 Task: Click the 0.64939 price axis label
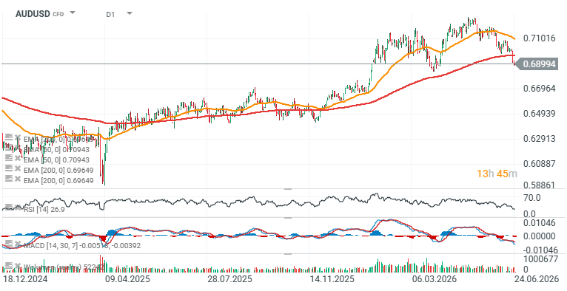coord(539,114)
